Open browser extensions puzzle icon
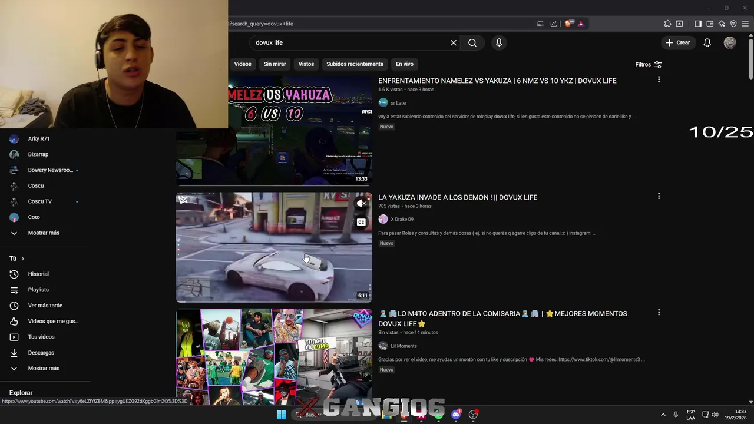 (x=667, y=24)
